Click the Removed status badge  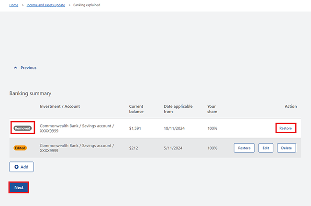pyautogui.click(x=22, y=128)
